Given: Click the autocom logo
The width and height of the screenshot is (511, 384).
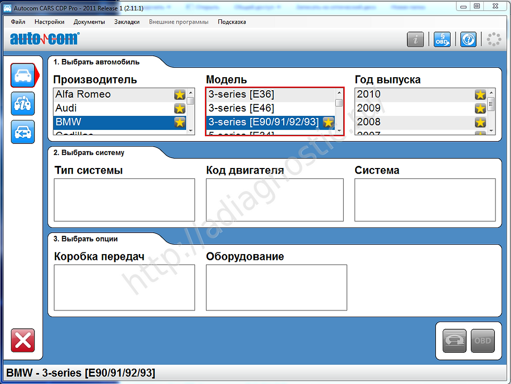Looking at the screenshot, I should 45,39.
